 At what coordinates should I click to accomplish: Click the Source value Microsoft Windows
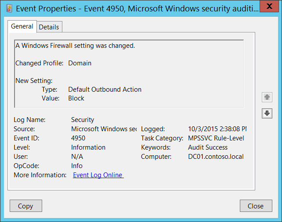[x=104, y=129]
